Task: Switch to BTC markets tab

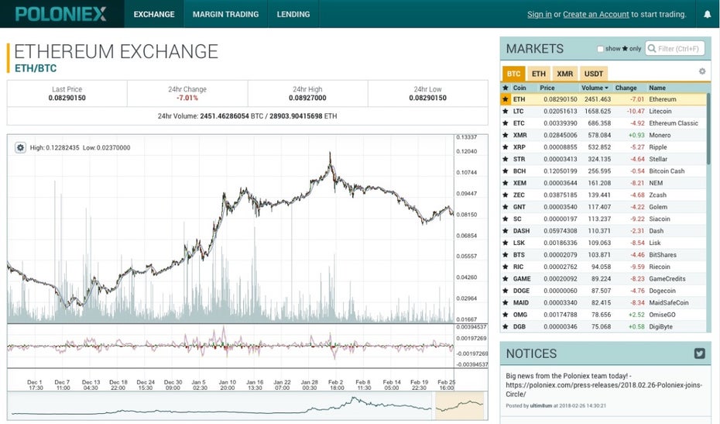Action: click(514, 74)
